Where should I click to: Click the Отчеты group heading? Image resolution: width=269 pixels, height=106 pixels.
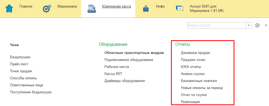(183, 45)
